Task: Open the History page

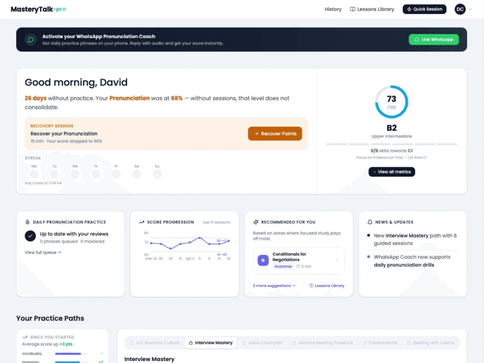Action: pos(333,9)
